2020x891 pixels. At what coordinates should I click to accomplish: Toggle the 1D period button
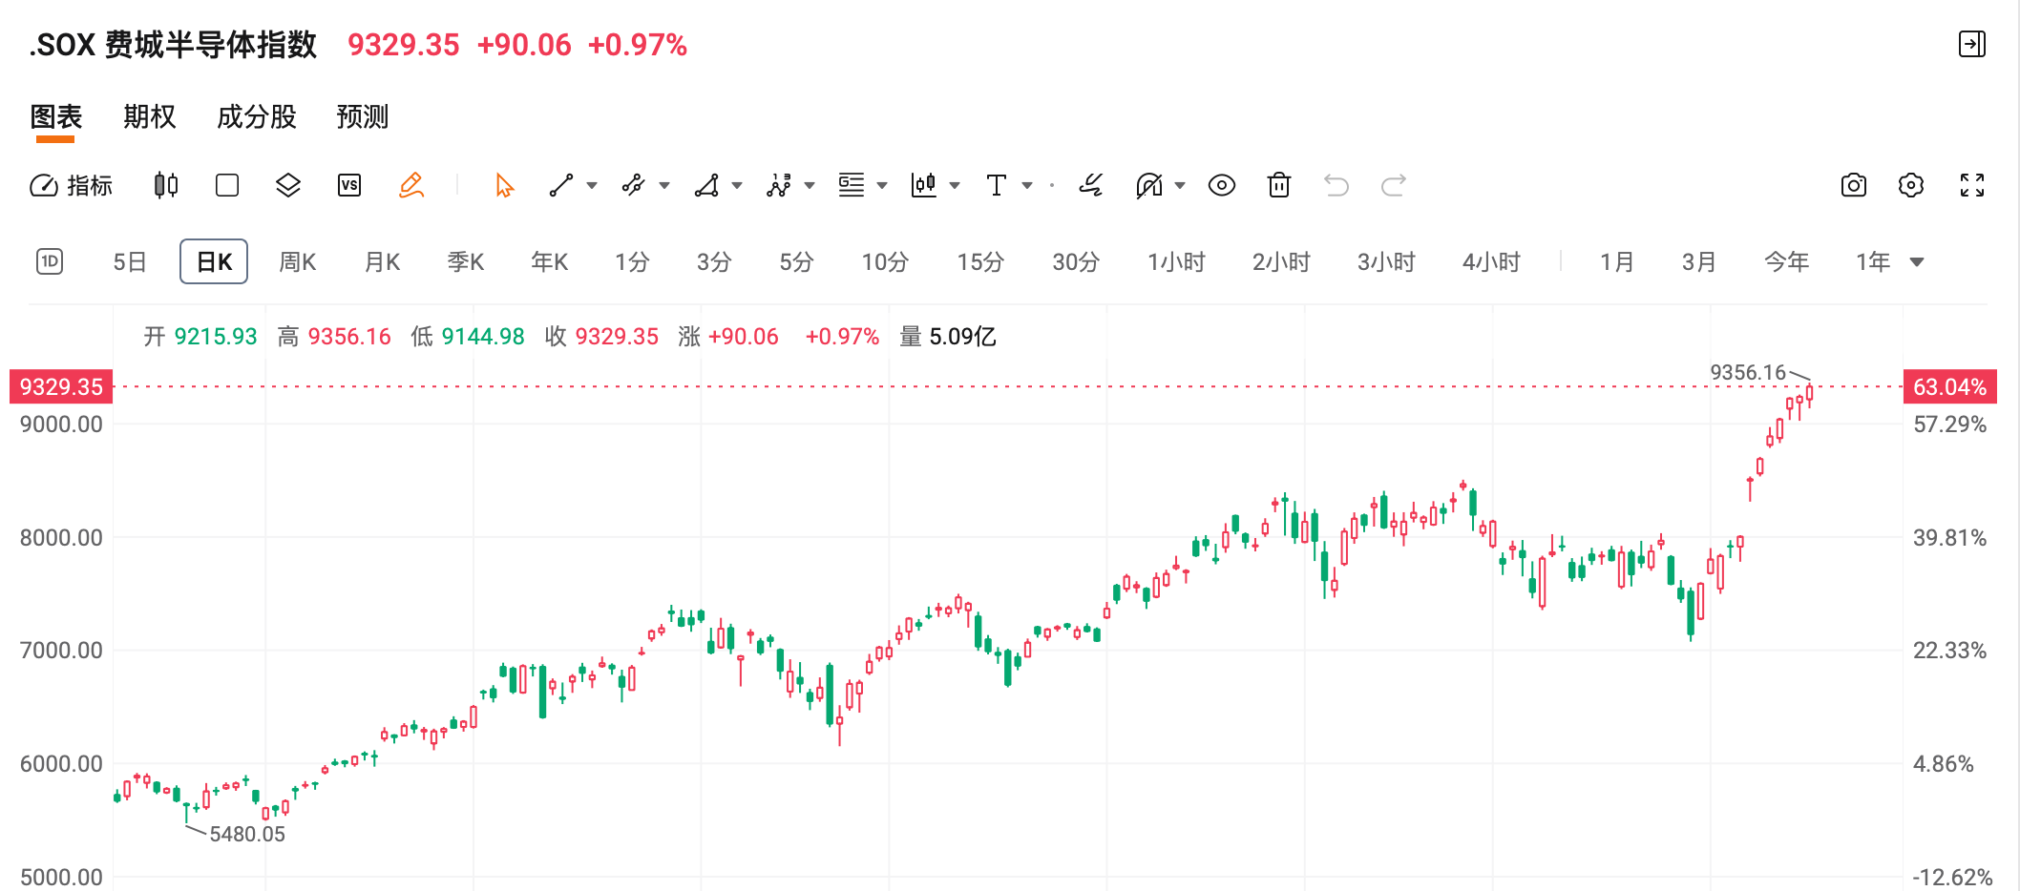coord(50,261)
